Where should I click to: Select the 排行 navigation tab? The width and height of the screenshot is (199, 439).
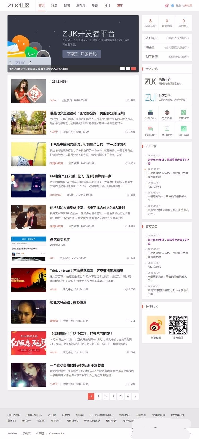107,5
